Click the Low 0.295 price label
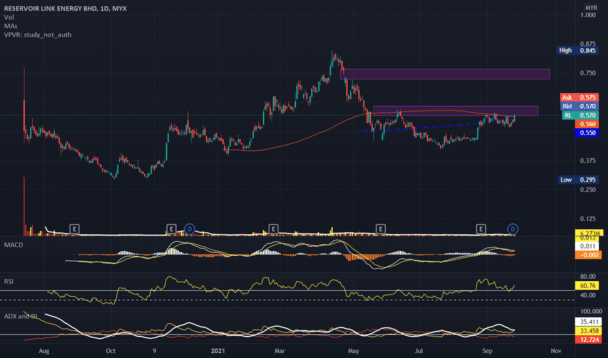This screenshot has width=608, height=358. (577, 180)
